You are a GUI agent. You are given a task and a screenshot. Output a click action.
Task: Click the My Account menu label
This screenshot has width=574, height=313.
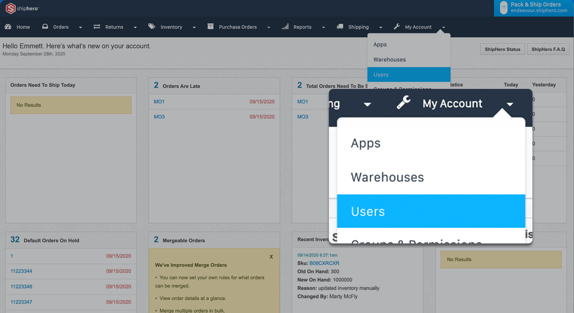pos(418,27)
